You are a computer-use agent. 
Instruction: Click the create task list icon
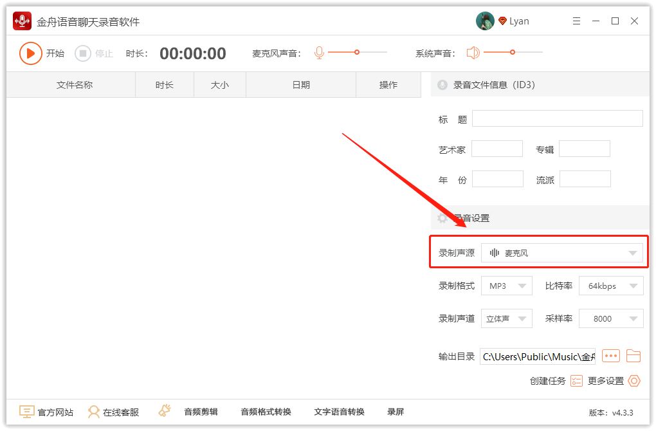click(x=576, y=381)
